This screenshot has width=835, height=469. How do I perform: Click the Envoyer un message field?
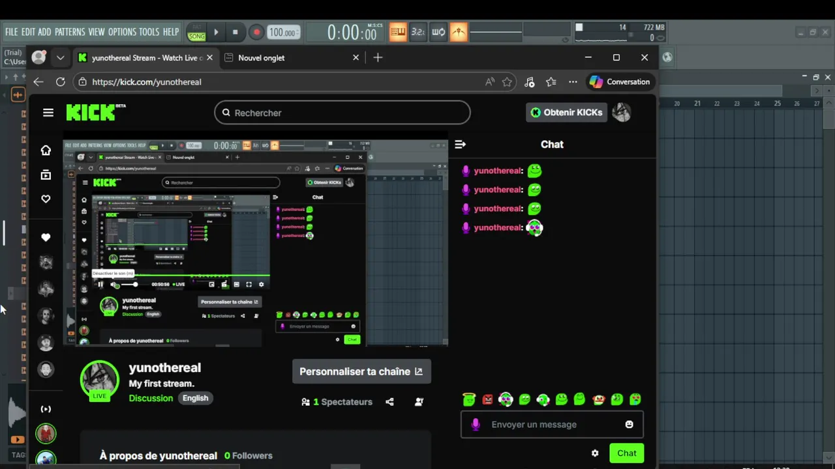point(552,424)
